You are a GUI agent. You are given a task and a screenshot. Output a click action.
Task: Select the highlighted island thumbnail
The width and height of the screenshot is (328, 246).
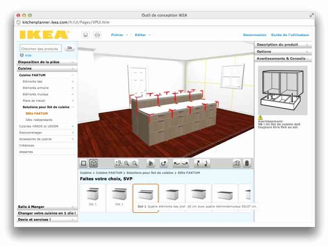(146, 198)
